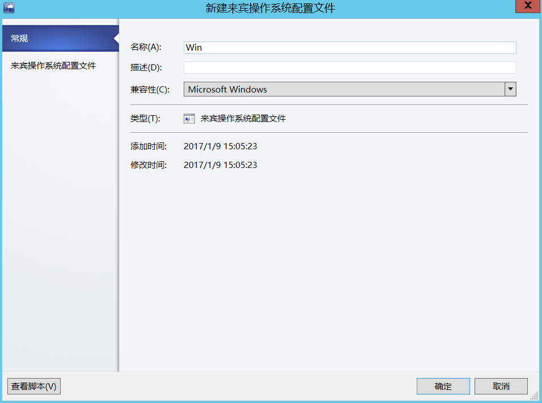Click the 名称(A): label
This screenshot has height=403, width=542.
[146, 47]
